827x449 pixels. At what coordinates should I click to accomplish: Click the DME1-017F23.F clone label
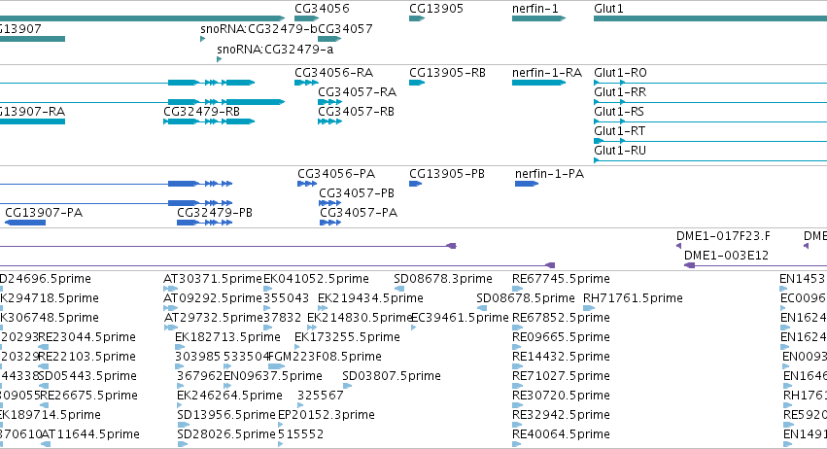click(x=723, y=236)
